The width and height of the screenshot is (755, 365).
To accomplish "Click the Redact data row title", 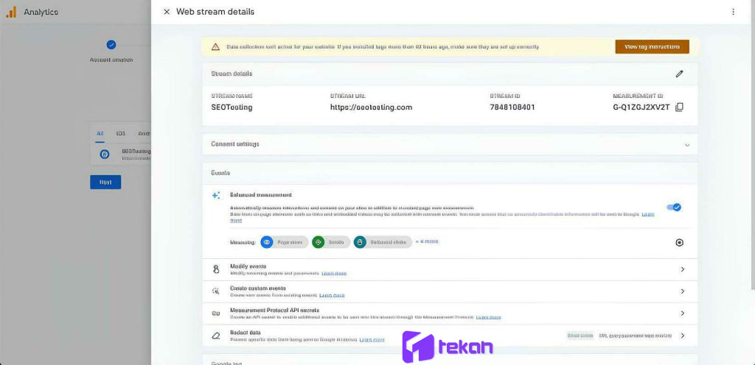I will [x=246, y=333].
